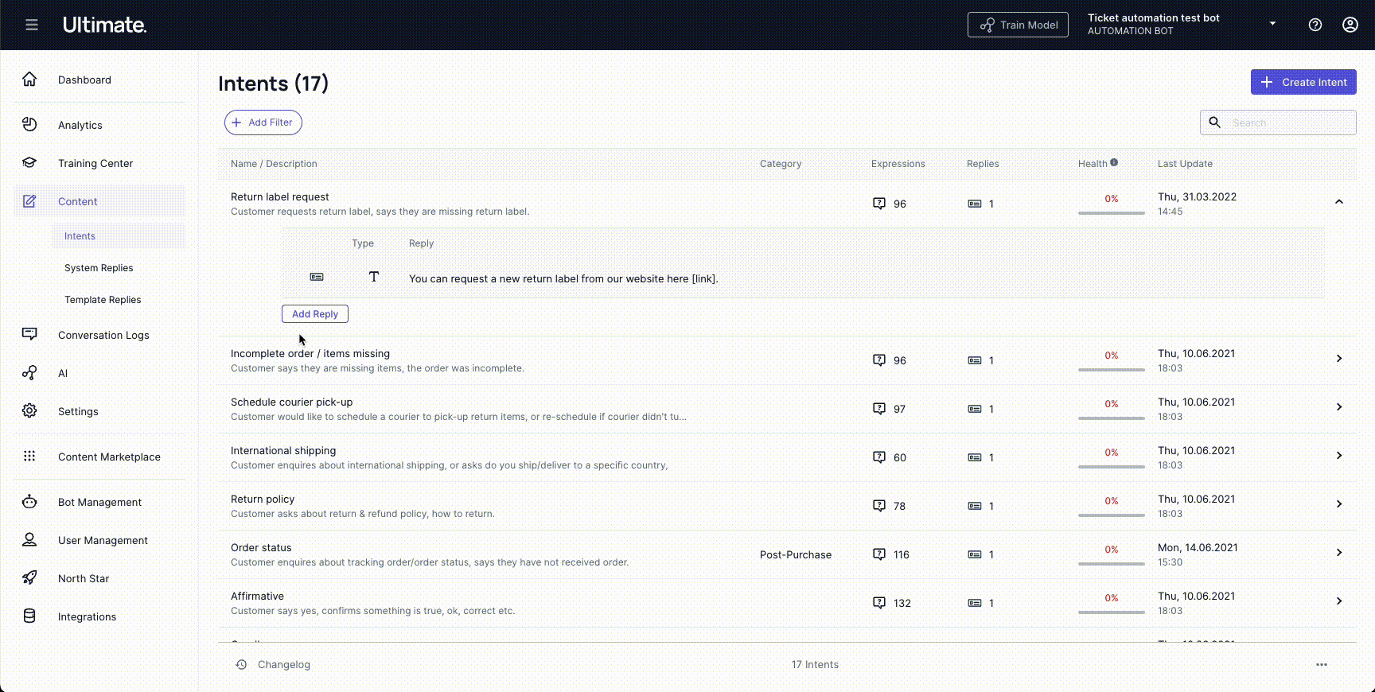Open Template Replies in the sidebar
Viewport: 1375px width, 692px height.
tap(103, 300)
